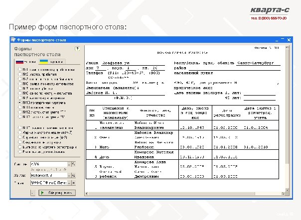The width and height of the screenshot is (301, 220).
Task: Click the horizontal scrollbar thumb
Action: (171, 194)
